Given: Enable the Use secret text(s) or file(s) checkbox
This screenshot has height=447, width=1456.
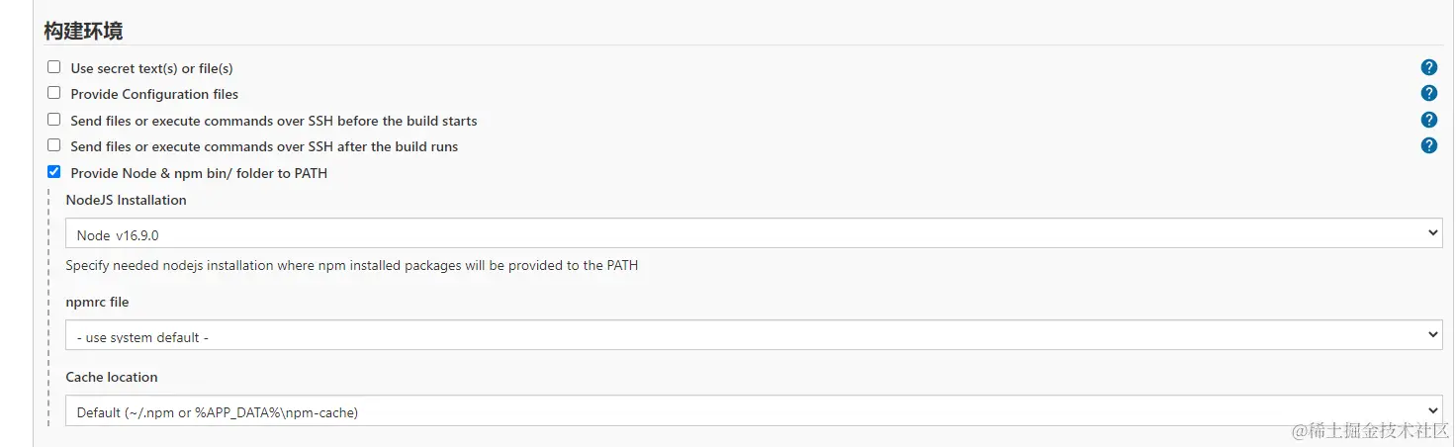Looking at the screenshot, I should click(54, 67).
